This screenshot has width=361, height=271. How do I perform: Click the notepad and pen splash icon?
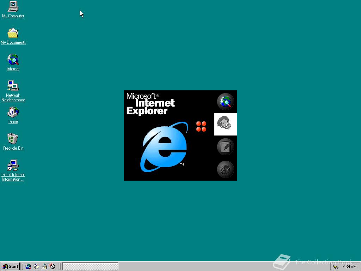tap(225, 146)
